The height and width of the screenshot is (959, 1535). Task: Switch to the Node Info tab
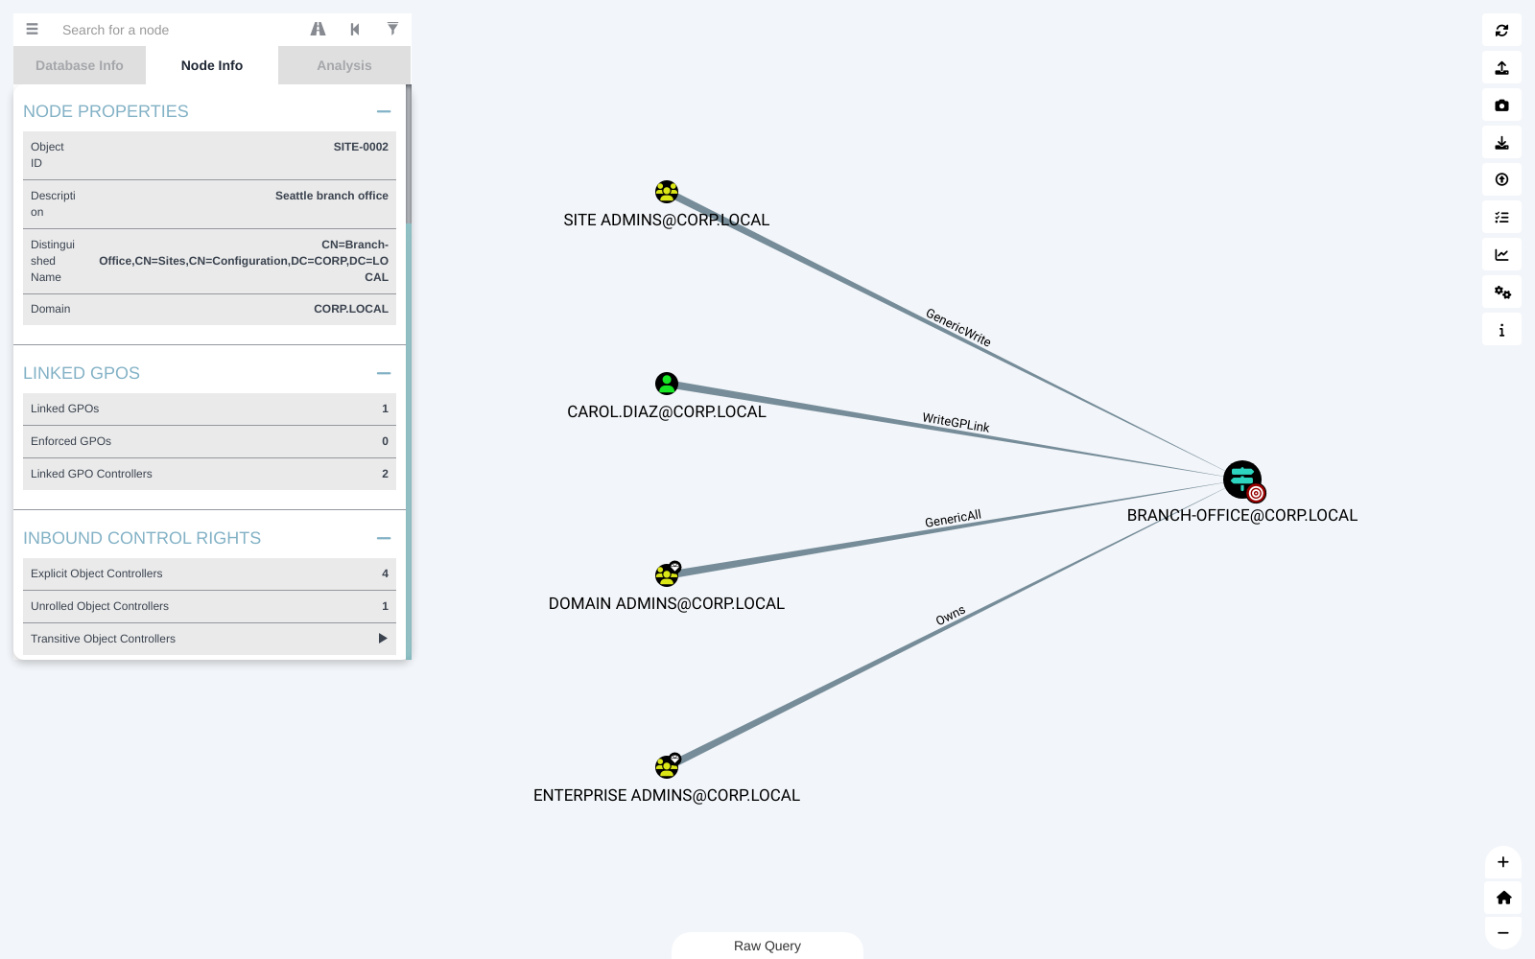click(212, 65)
